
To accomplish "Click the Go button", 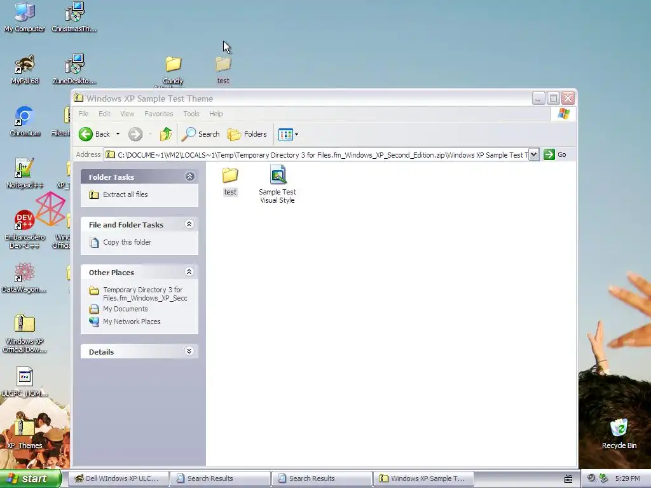I will point(554,155).
